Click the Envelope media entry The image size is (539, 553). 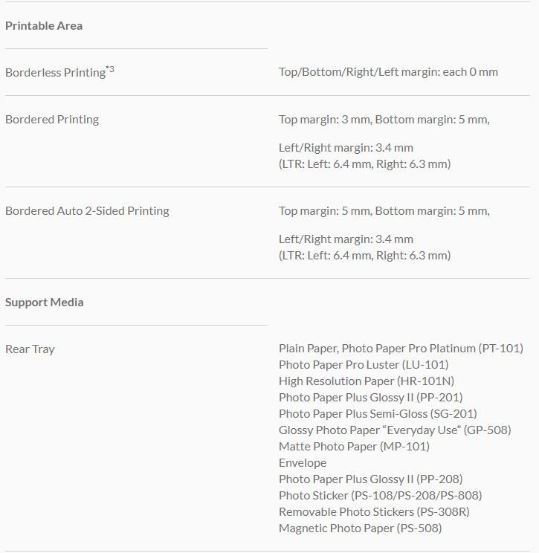(x=303, y=463)
